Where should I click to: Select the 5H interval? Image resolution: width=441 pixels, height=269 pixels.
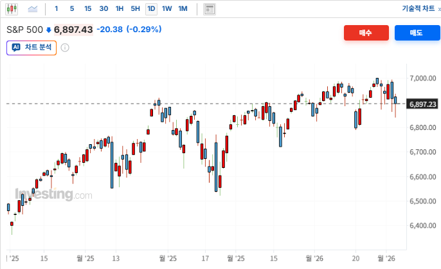point(135,9)
